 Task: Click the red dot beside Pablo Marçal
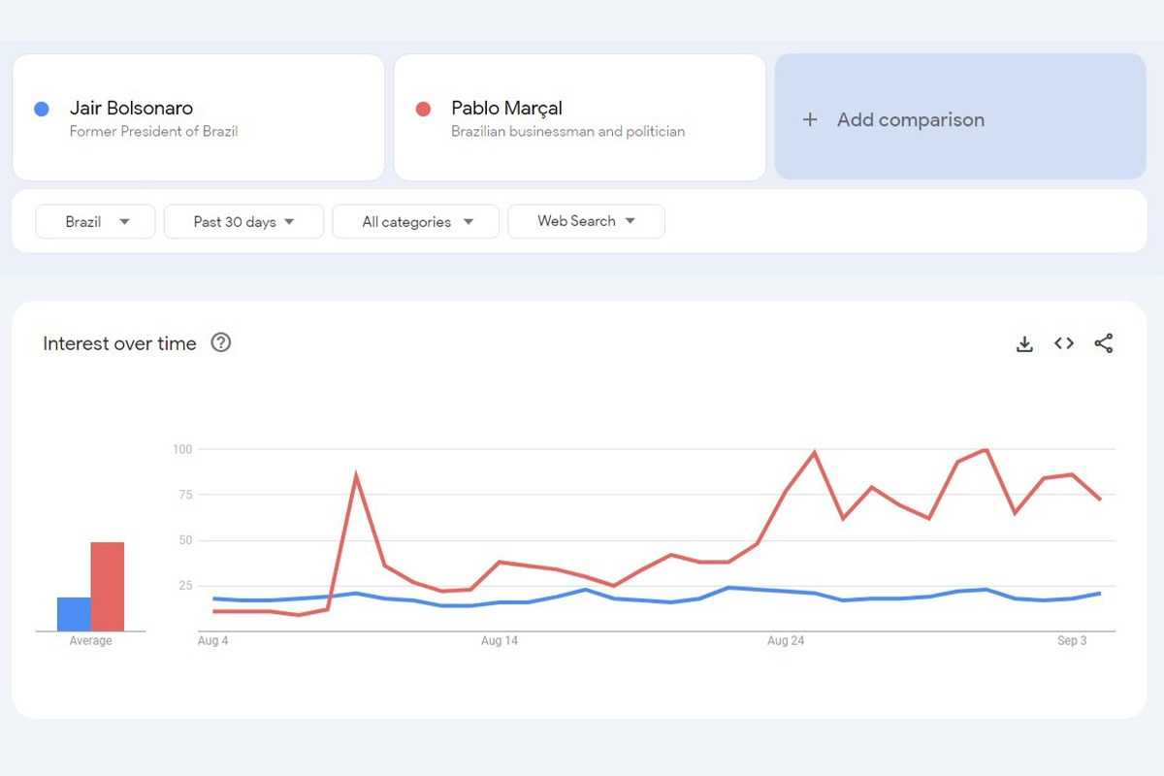pos(423,109)
